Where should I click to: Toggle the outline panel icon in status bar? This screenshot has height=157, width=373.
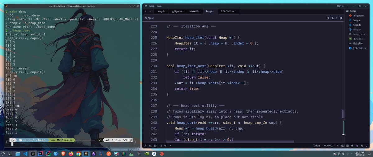[x=150, y=146]
